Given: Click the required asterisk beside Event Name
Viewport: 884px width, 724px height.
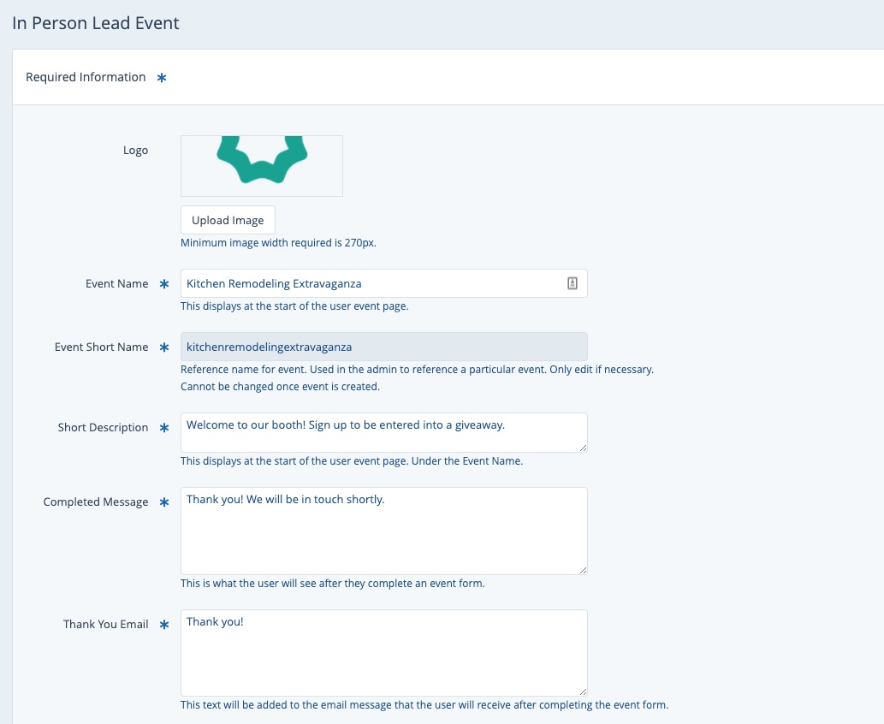Looking at the screenshot, I should (165, 284).
